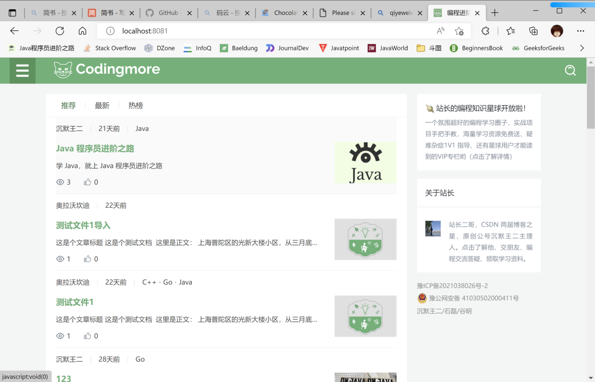The width and height of the screenshot is (595, 382).
Task: Click thumbs-up icon on 测试文件1导入 post
Action: (x=87, y=259)
